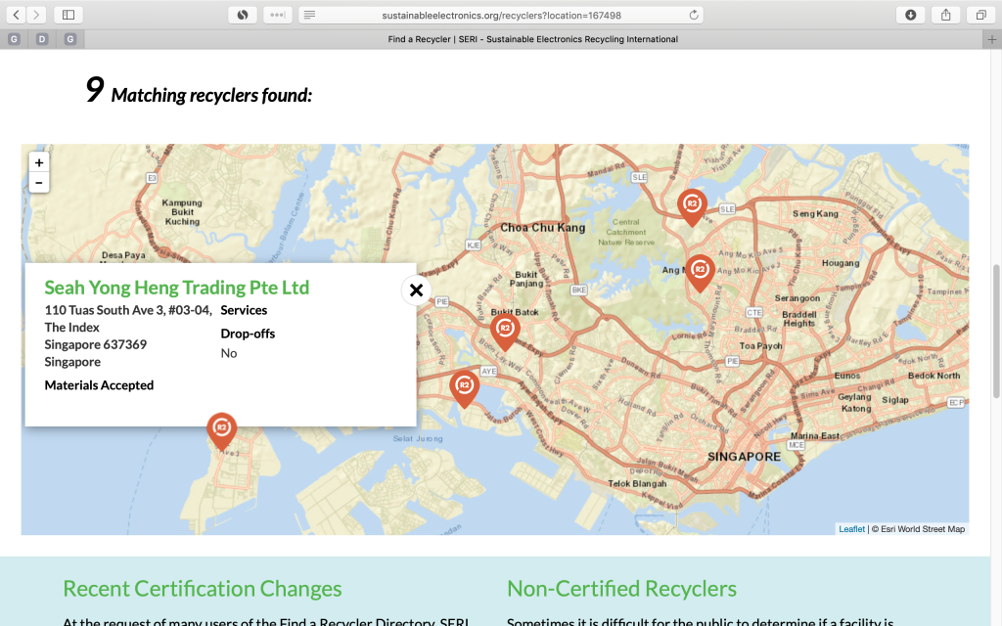Viewport: 1002px width, 626px height.
Task: Open the Seah Yong Heng Trading link
Action: [176, 288]
